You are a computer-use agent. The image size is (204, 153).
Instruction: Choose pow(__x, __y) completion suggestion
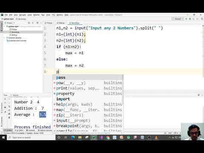click(x=88, y=83)
